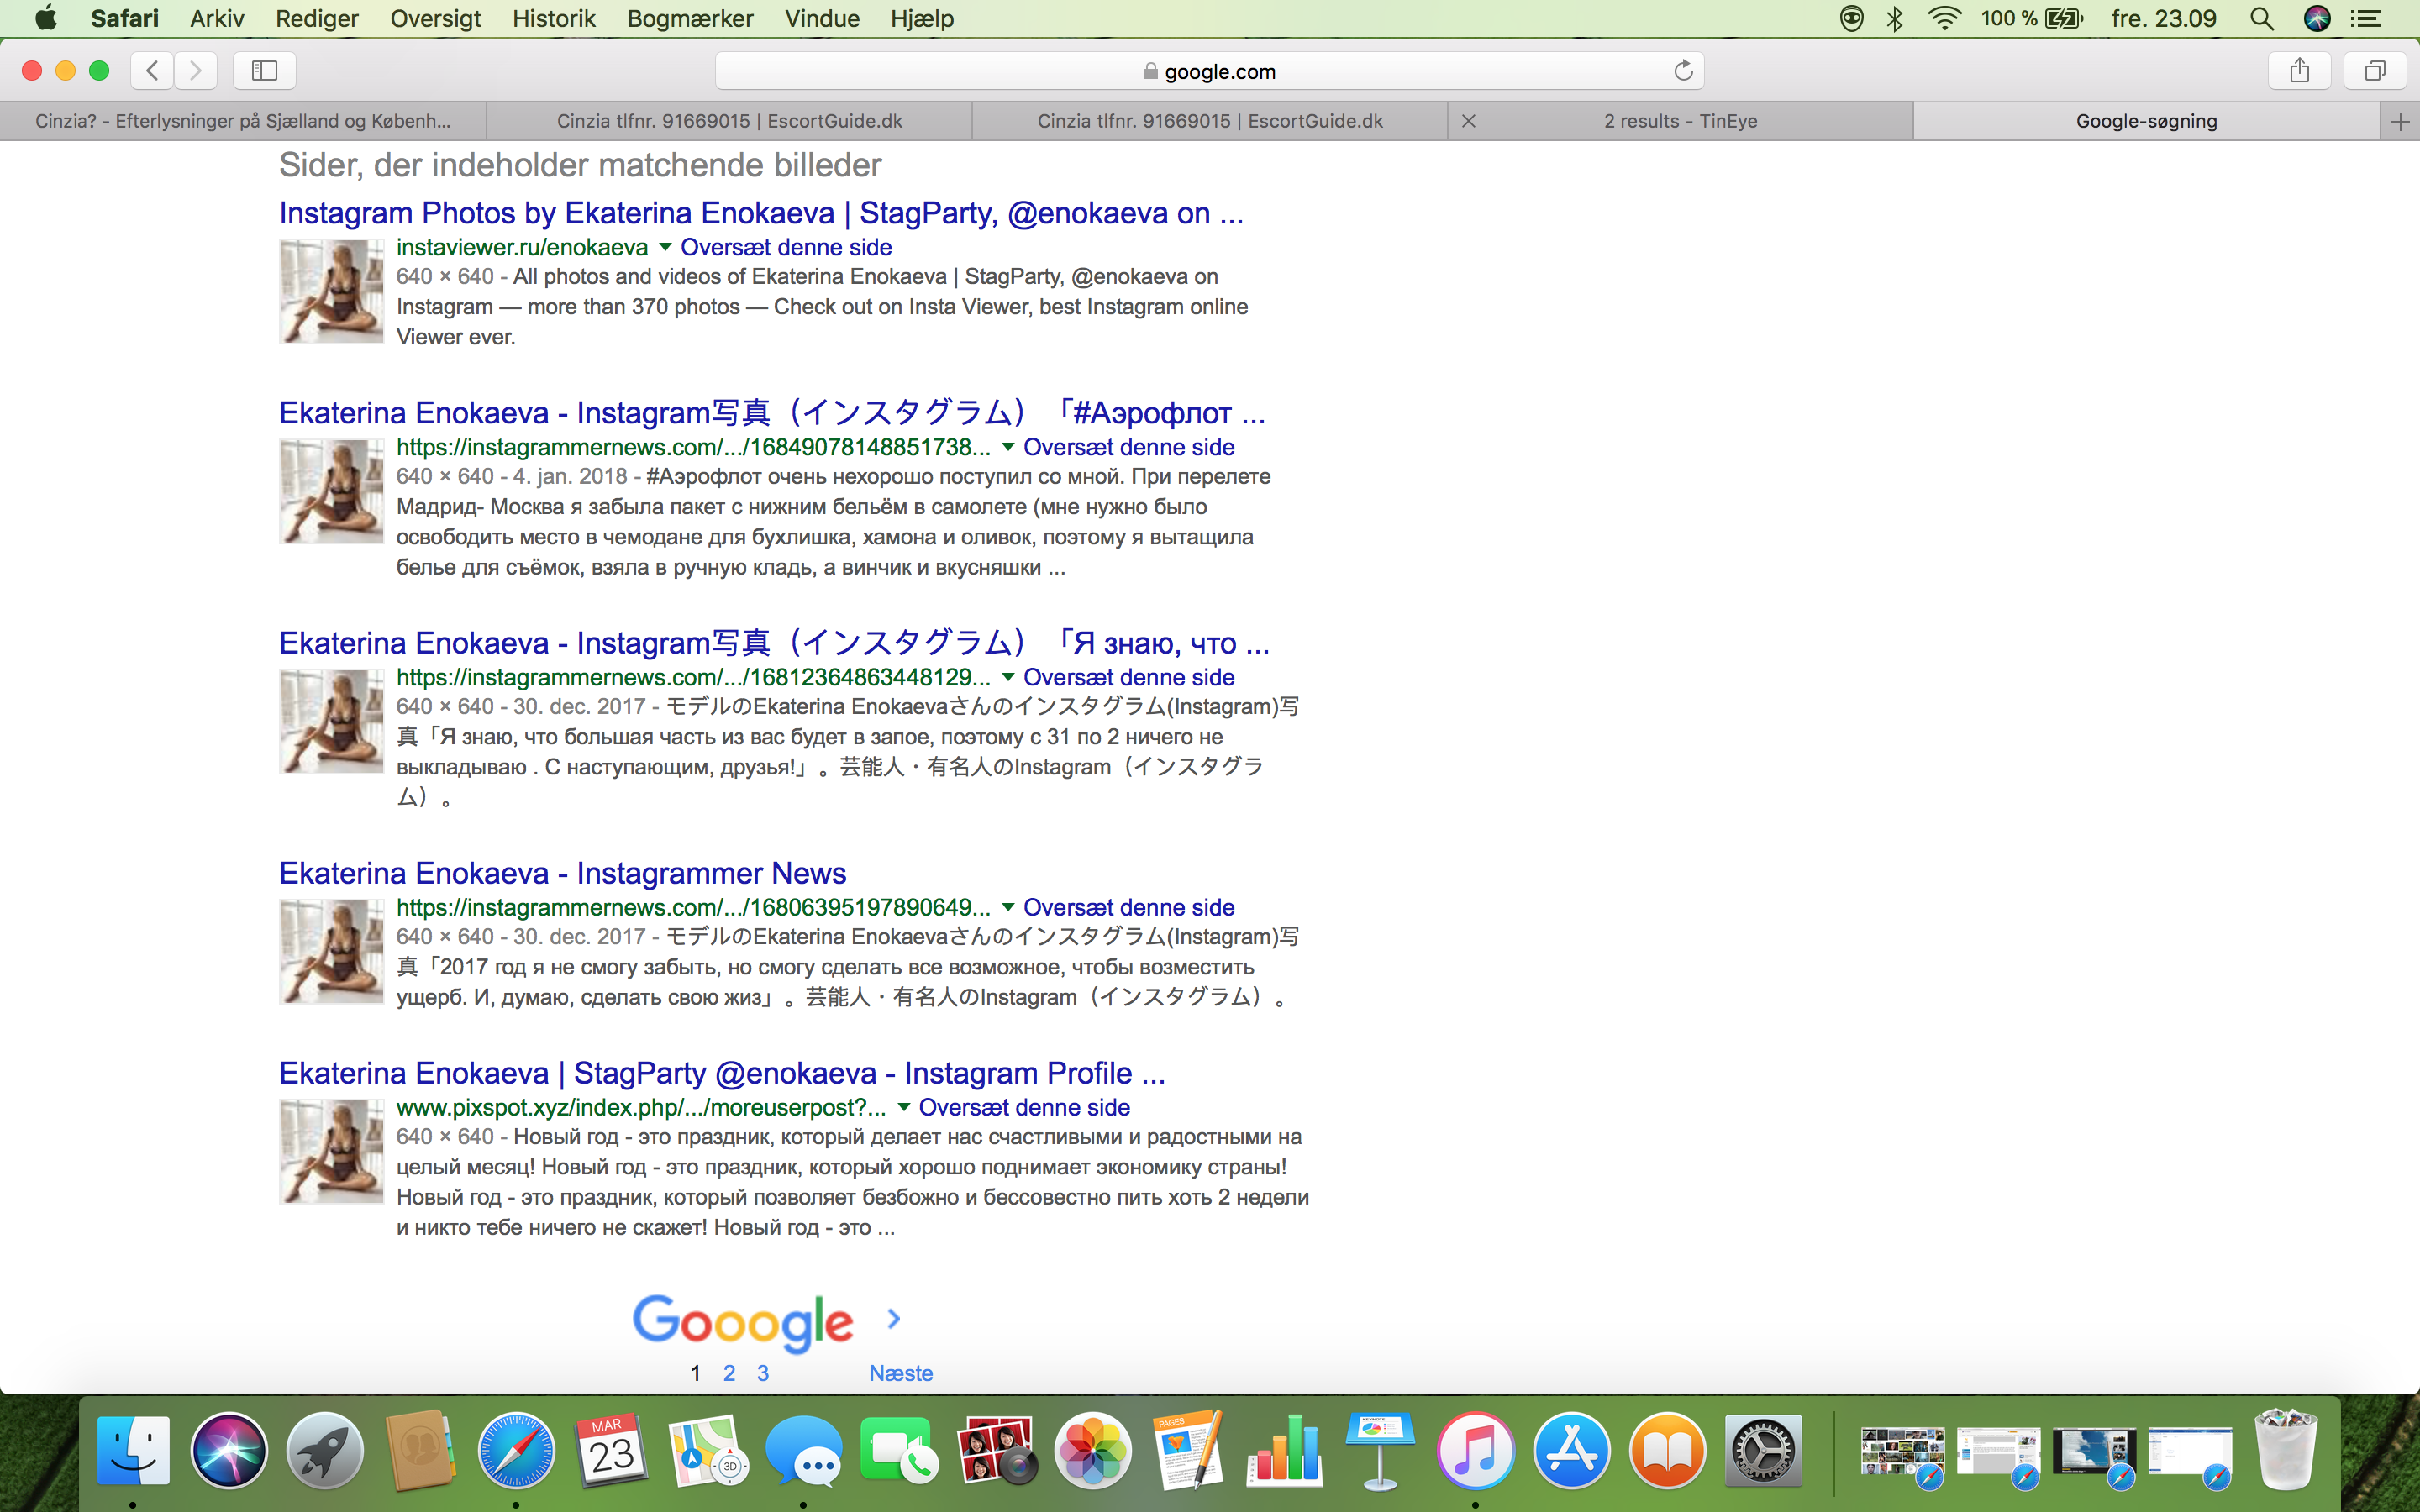Image resolution: width=2420 pixels, height=1512 pixels.
Task: Expand dropdown arrow after instagrammernews 16806395 URL
Action: (x=1008, y=907)
